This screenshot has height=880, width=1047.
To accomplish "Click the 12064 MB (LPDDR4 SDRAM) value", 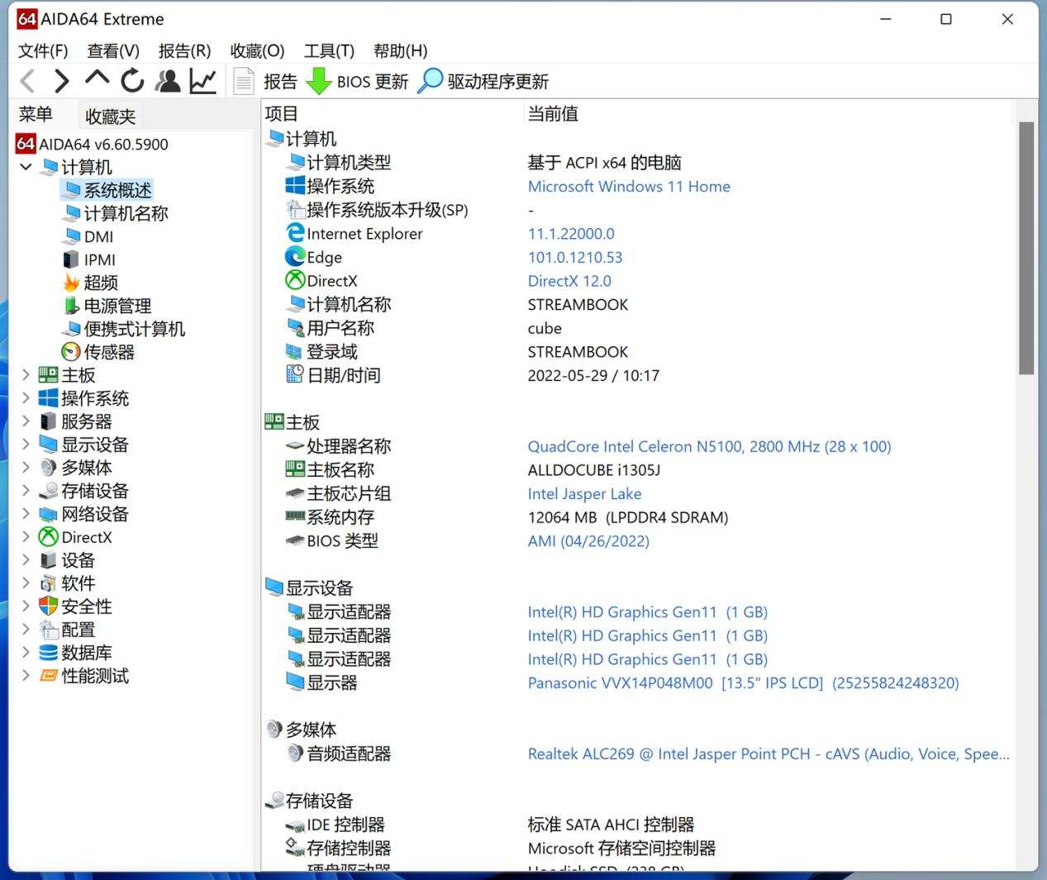I will [x=628, y=517].
